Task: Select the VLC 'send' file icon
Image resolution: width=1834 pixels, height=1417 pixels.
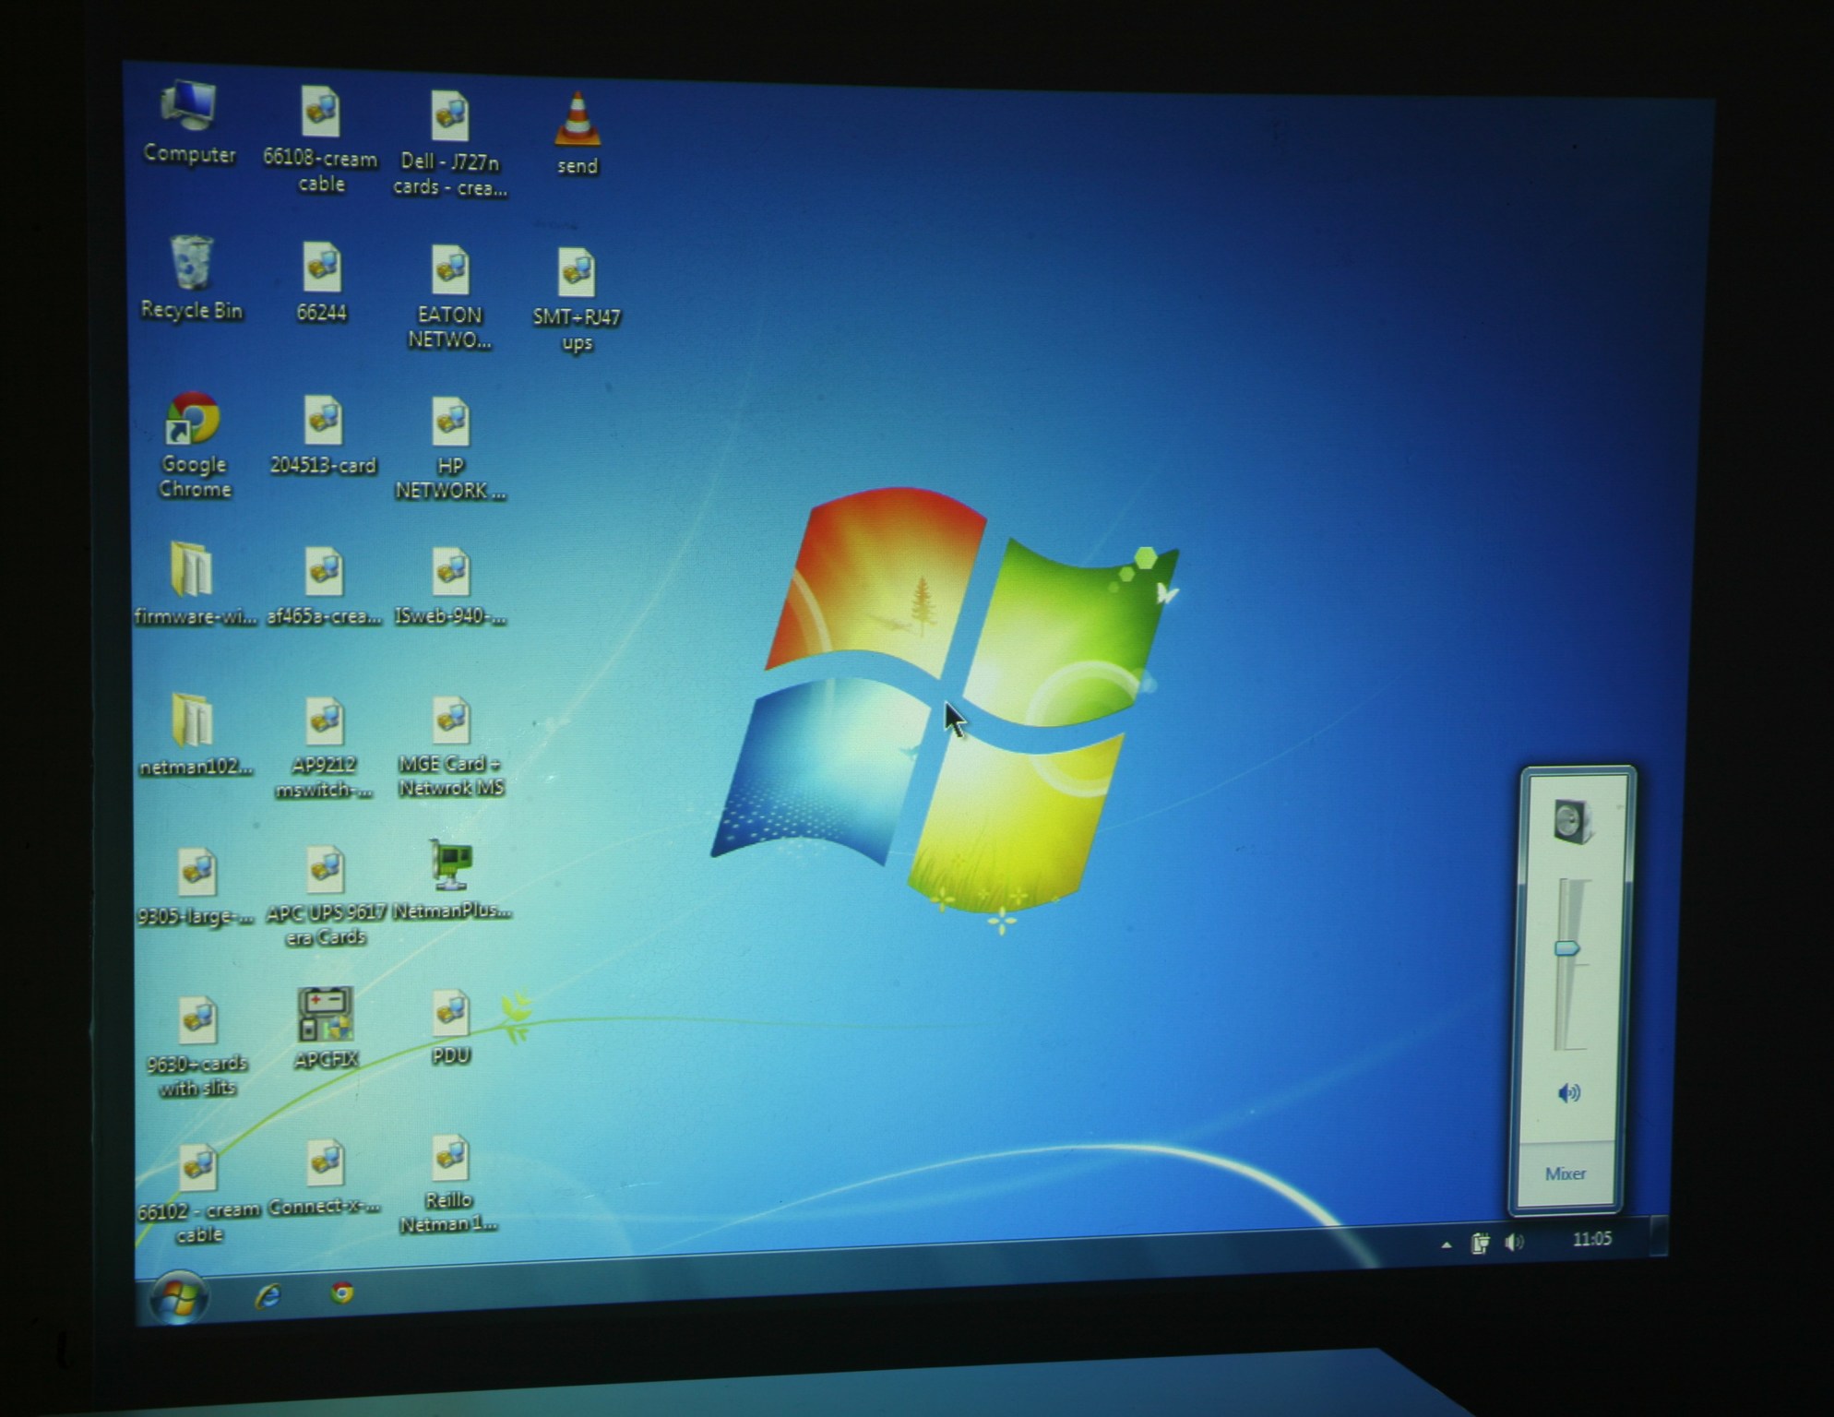Action: click(x=578, y=135)
